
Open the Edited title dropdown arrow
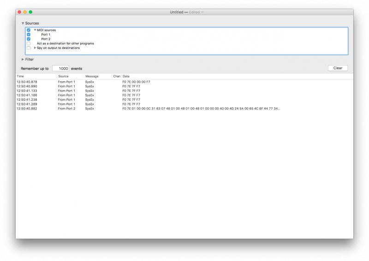click(202, 12)
